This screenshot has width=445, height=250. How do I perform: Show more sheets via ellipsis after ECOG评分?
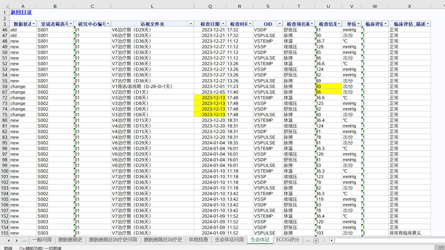pyautogui.click(x=308, y=240)
